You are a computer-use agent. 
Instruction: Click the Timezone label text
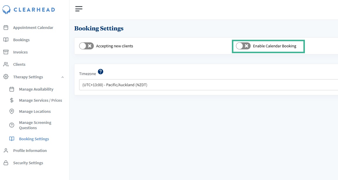[x=88, y=74]
